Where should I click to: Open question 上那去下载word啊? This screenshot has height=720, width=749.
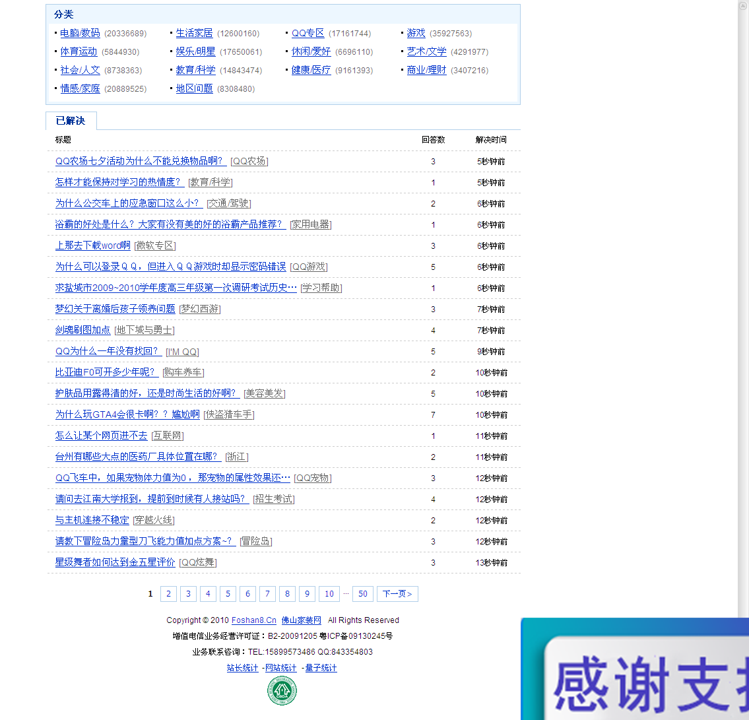pyautogui.click(x=92, y=245)
